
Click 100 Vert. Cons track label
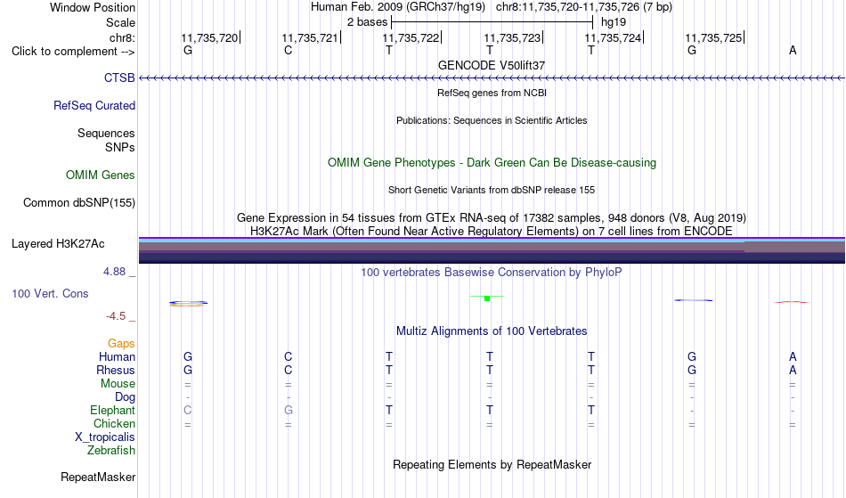tap(50, 293)
